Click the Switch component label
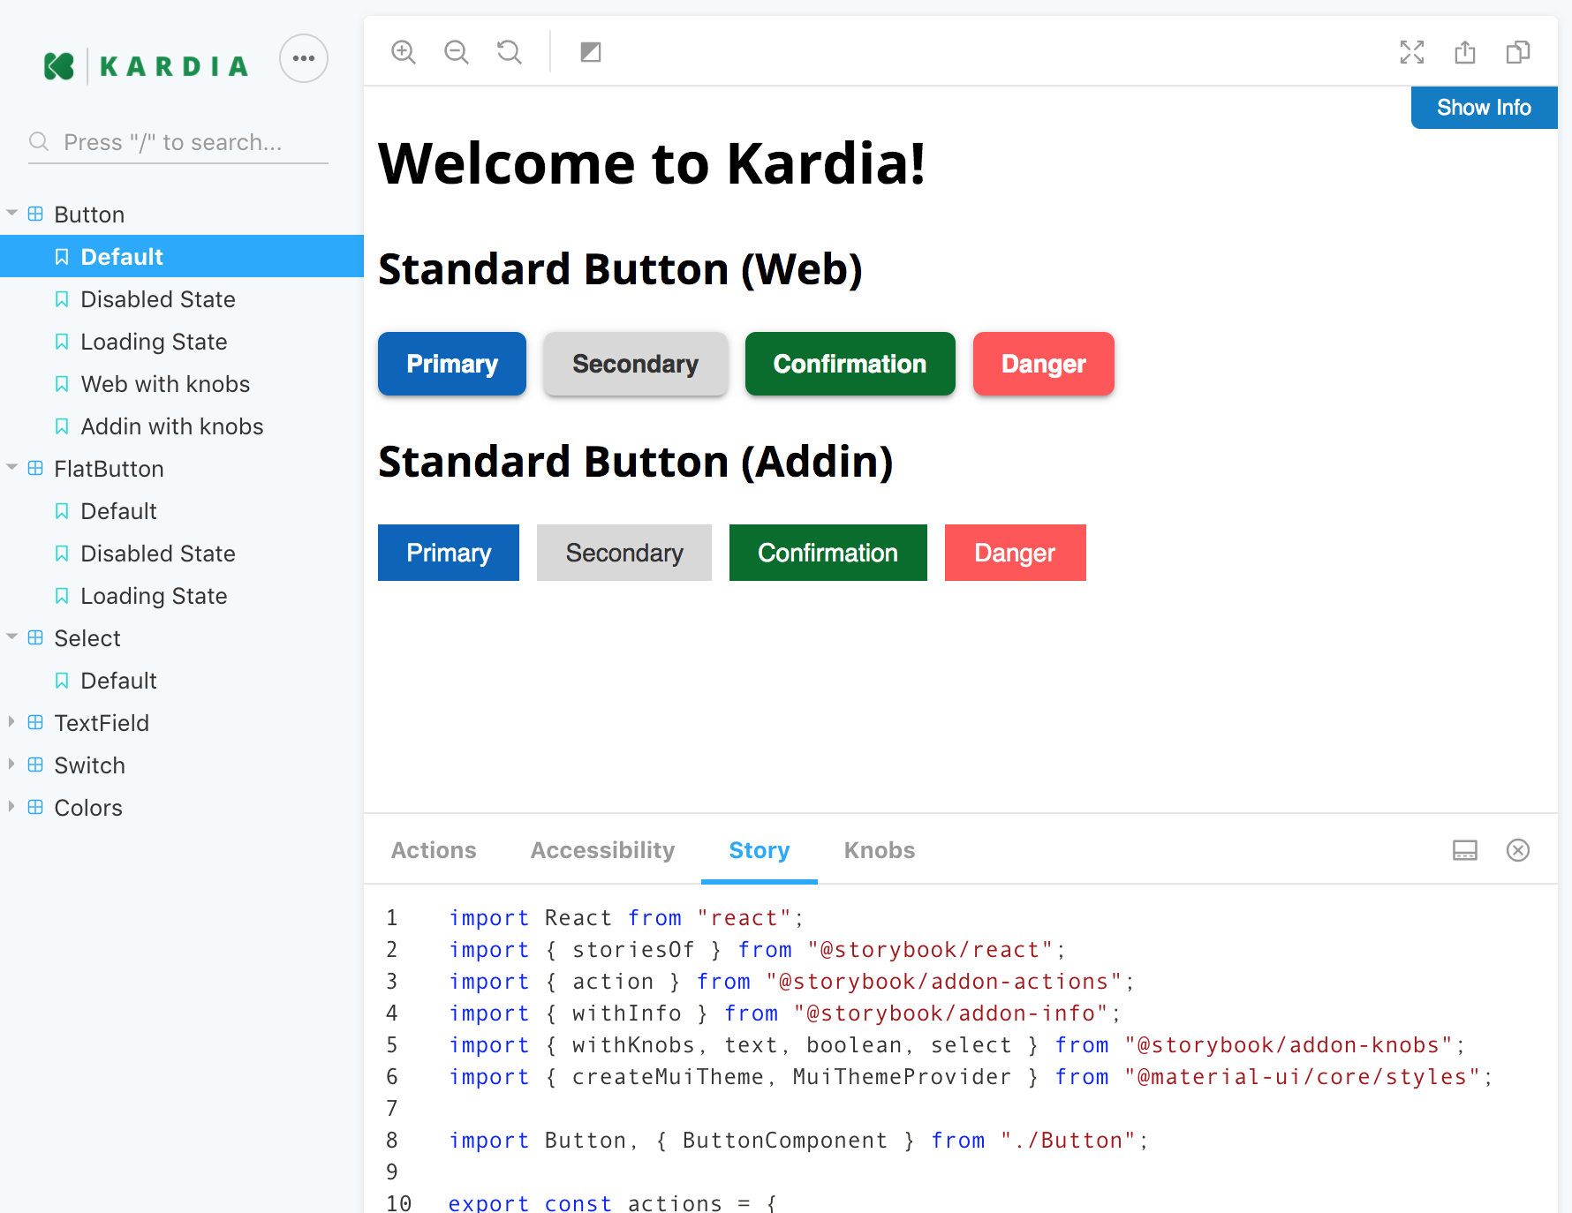Screen dimensions: 1572x1213 [90, 765]
